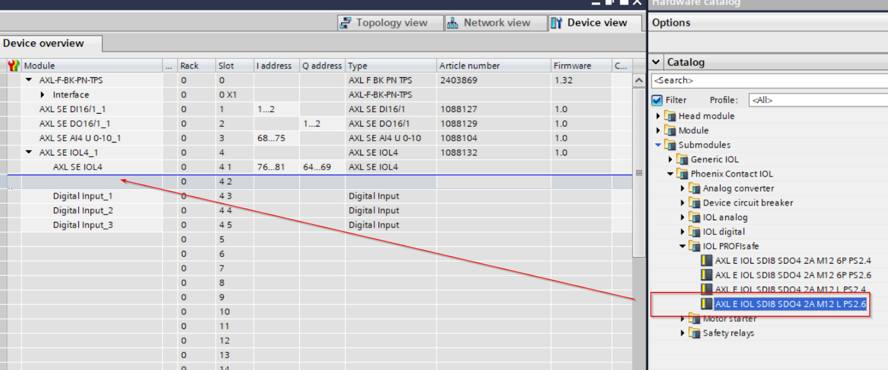
Task: Collapse the Catalog section
Action: click(656, 62)
